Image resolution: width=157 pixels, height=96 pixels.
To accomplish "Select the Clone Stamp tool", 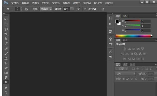I will [6, 58].
